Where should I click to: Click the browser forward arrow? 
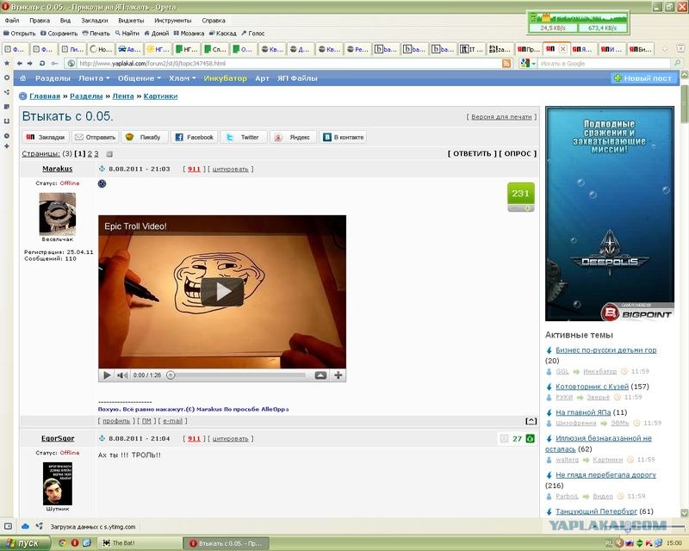click(30, 63)
